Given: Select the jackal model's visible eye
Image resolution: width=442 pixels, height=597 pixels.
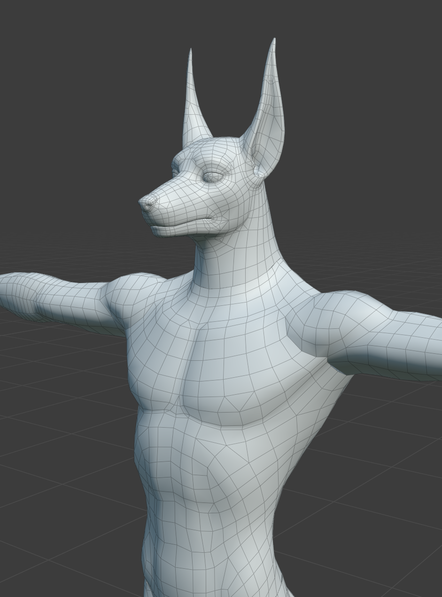Looking at the screenshot, I should [212, 177].
